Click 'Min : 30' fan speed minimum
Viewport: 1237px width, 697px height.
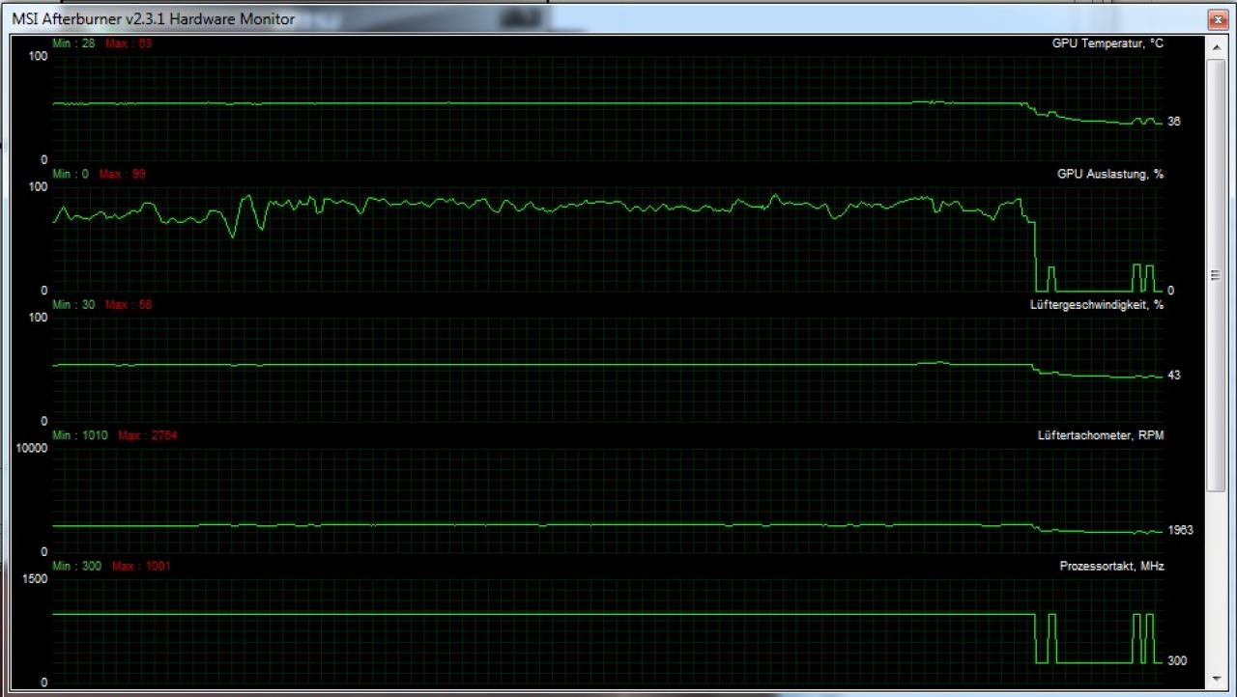coord(73,304)
